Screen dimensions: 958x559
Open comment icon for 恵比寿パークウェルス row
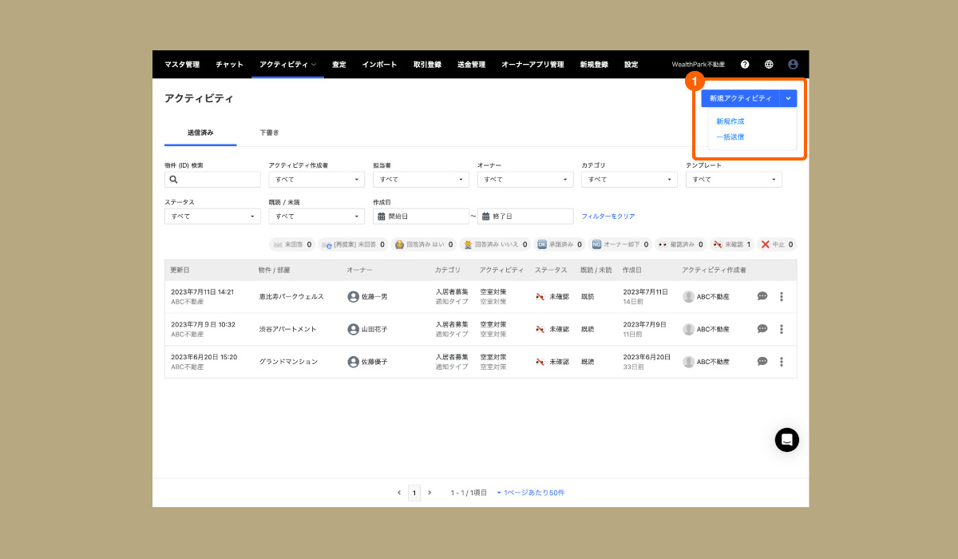[x=762, y=296]
